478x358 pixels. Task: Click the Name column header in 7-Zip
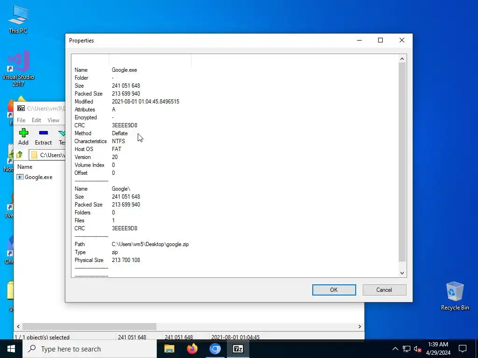25,167
